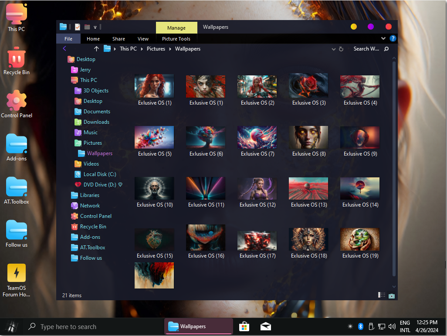Open Customize Quick Access Toolbar dropdown
447x336 pixels.
click(x=95, y=27)
